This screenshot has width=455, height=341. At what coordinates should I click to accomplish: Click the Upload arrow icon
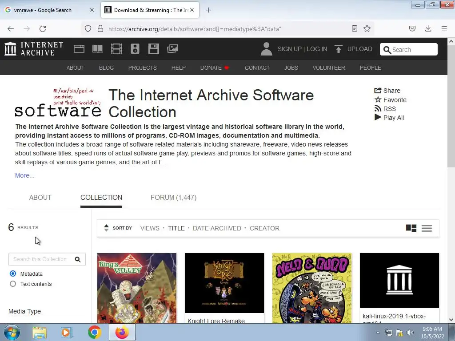[338, 49]
